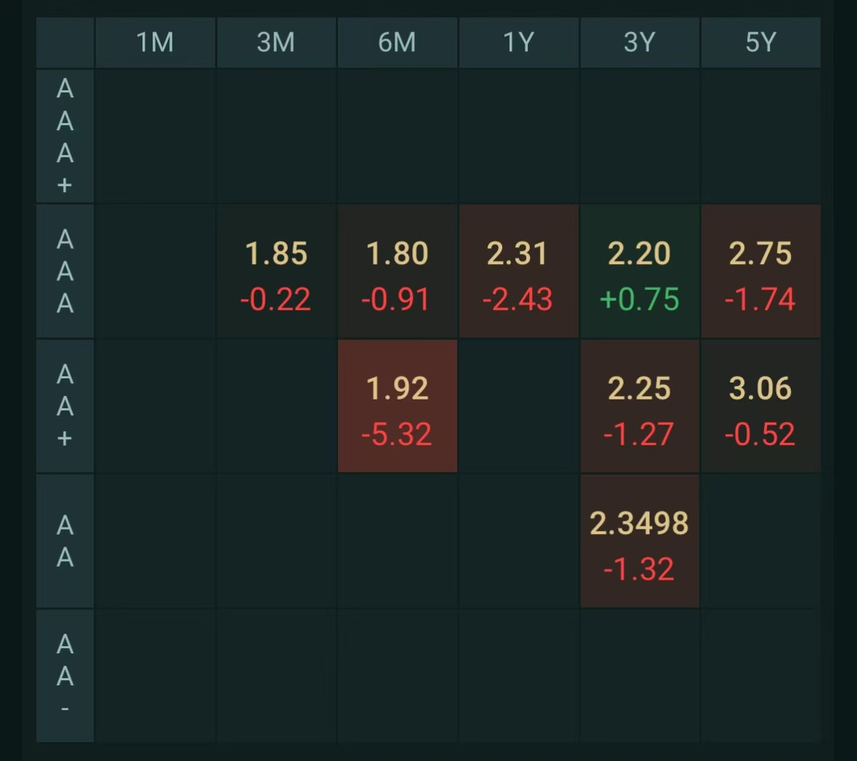Select the 5Y column header
The height and width of the screenshot is (761, 857).
(x=761, y=43)
